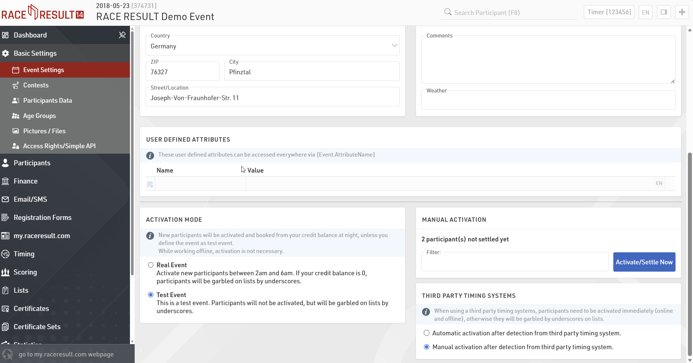
Task: Click the plus icon in top right
Action: coord(682,12)
